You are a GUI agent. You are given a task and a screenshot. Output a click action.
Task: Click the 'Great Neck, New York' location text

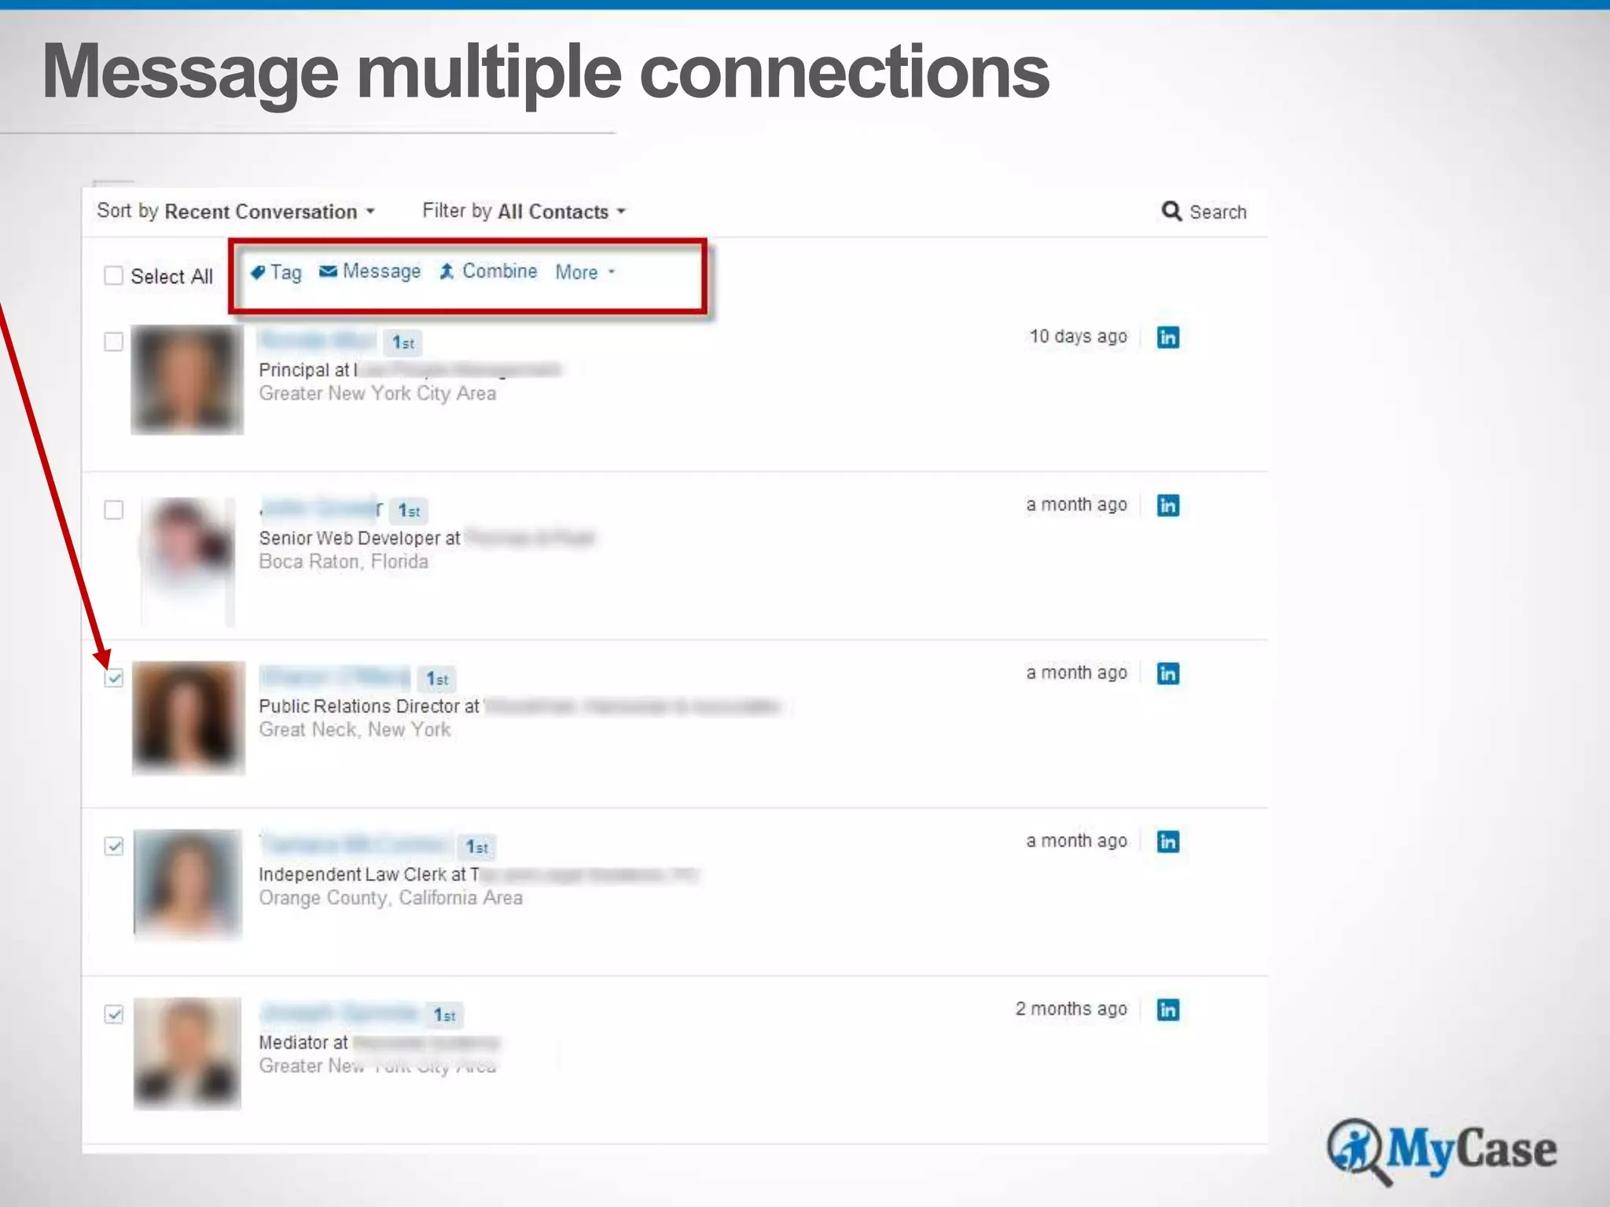pos(355,730)
